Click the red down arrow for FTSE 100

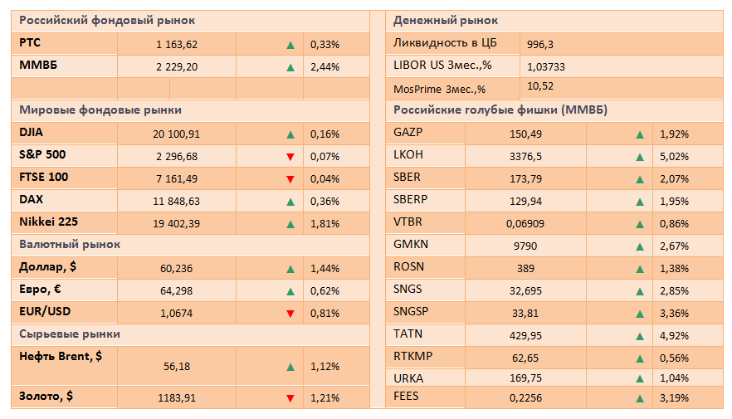pyautogui.click(x=290, y=178)
